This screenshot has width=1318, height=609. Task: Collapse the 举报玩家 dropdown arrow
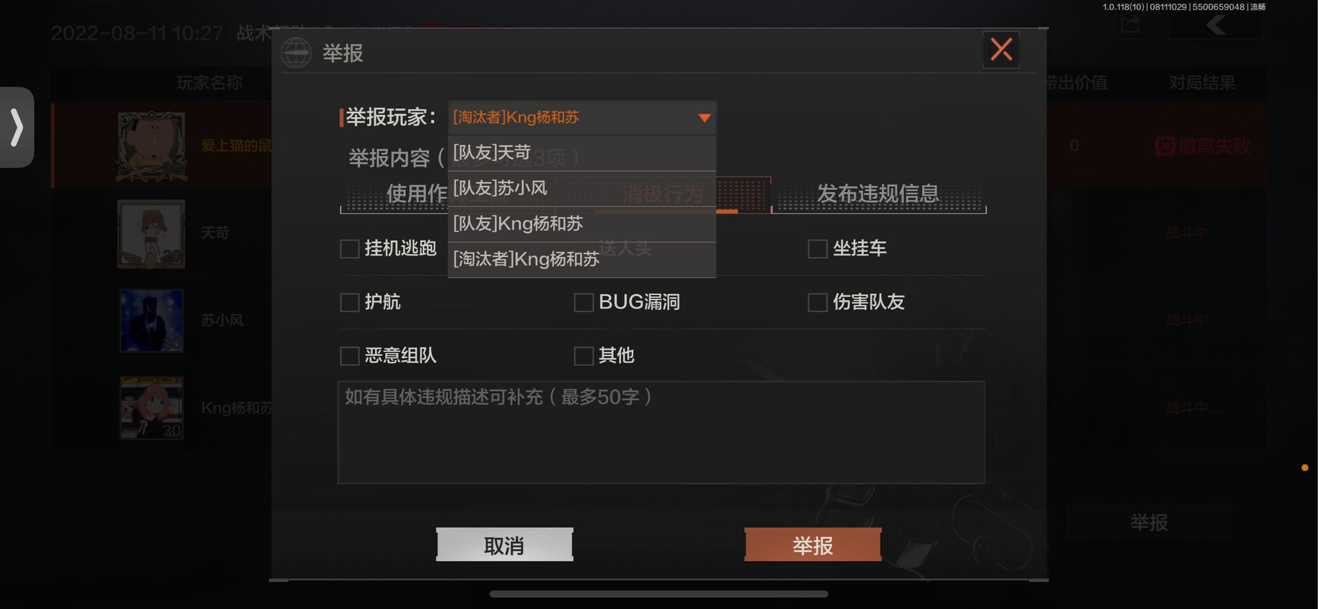[x=704, y=118]
